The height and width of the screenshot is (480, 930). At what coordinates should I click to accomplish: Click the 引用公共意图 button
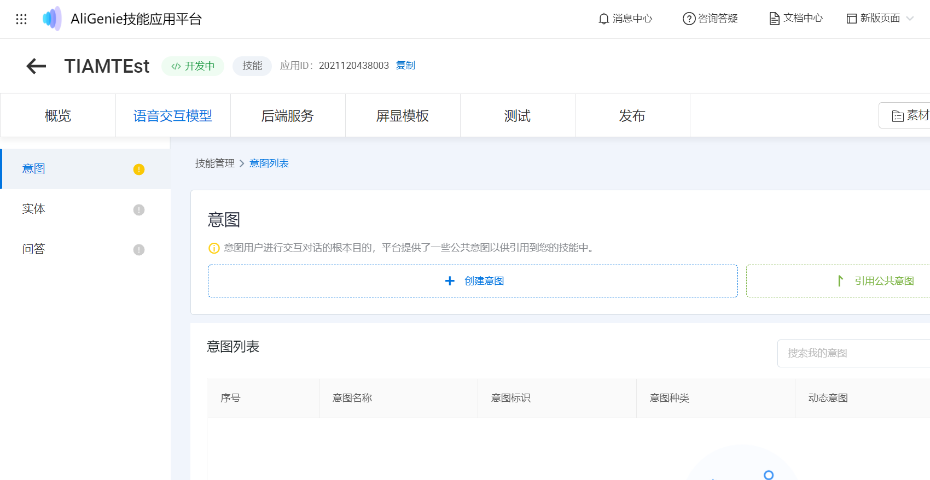(838, 281)
